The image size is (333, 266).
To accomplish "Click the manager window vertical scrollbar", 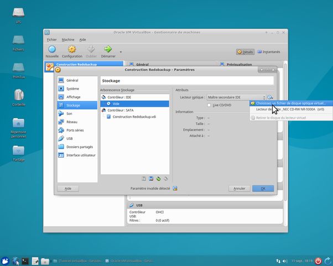I will [x=285, y=132].
